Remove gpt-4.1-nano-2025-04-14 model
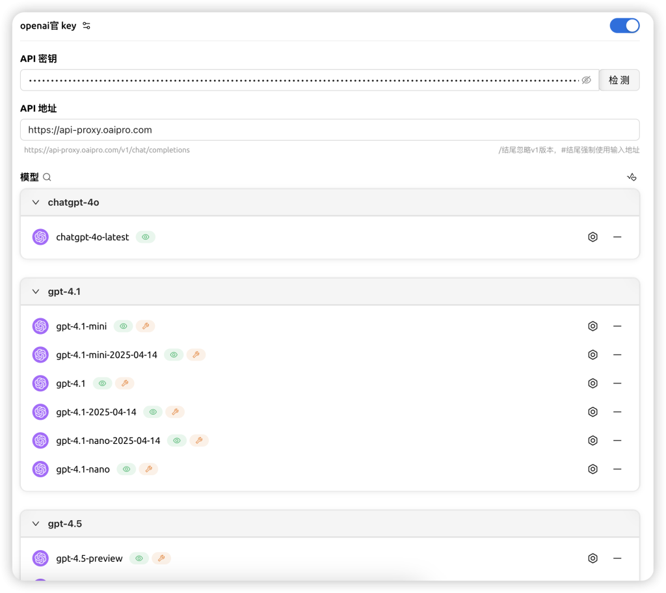 point(617,441)
